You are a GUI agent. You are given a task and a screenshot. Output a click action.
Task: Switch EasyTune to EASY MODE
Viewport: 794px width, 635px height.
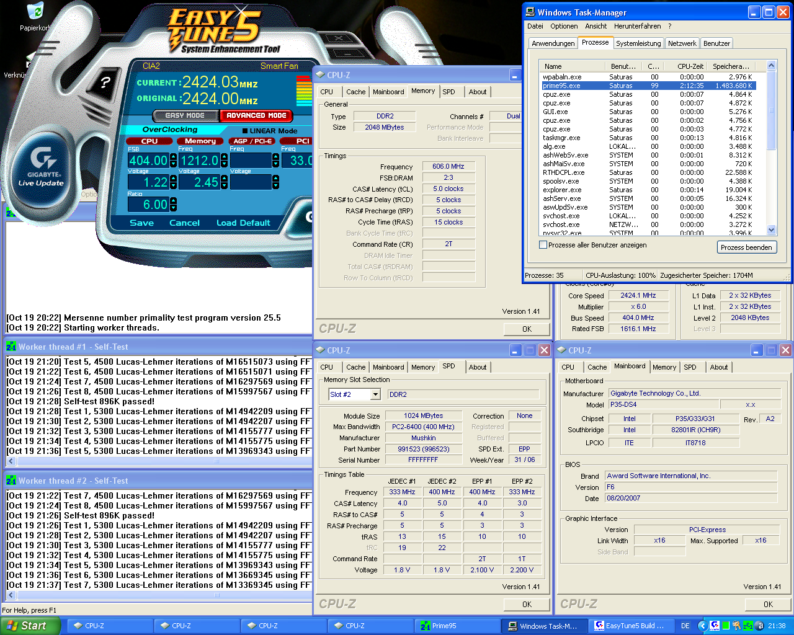coord(185,115)
